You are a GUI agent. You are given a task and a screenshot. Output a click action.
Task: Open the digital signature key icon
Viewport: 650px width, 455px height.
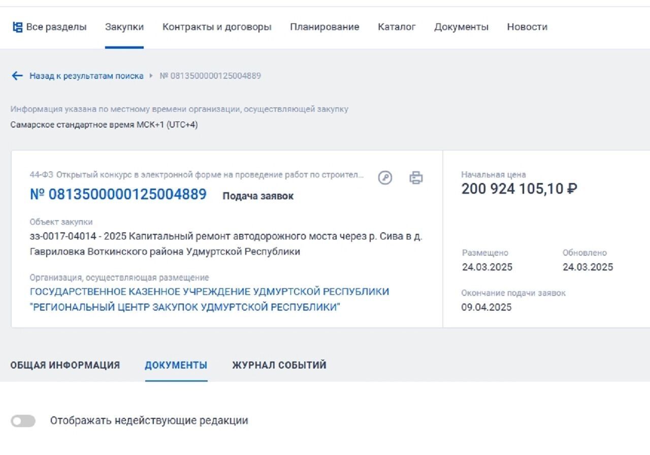click(x=385, y=178)
